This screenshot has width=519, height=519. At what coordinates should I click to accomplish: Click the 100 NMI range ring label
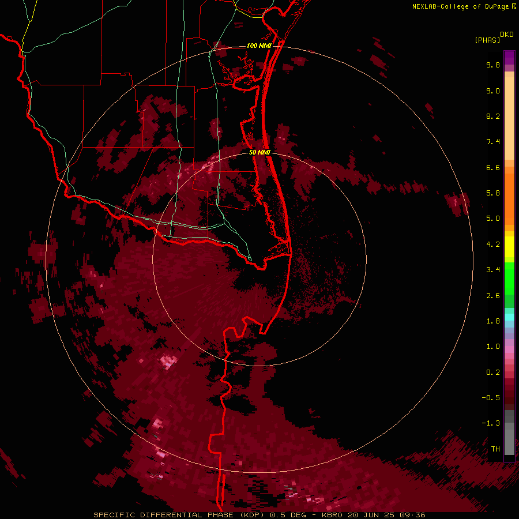[259, 46]
